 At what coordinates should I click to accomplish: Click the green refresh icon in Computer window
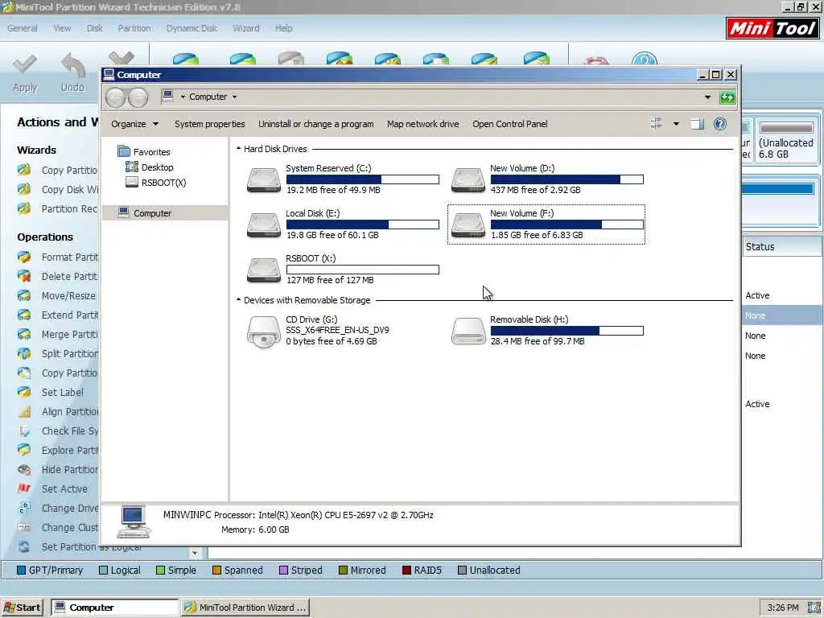(727, 97)
